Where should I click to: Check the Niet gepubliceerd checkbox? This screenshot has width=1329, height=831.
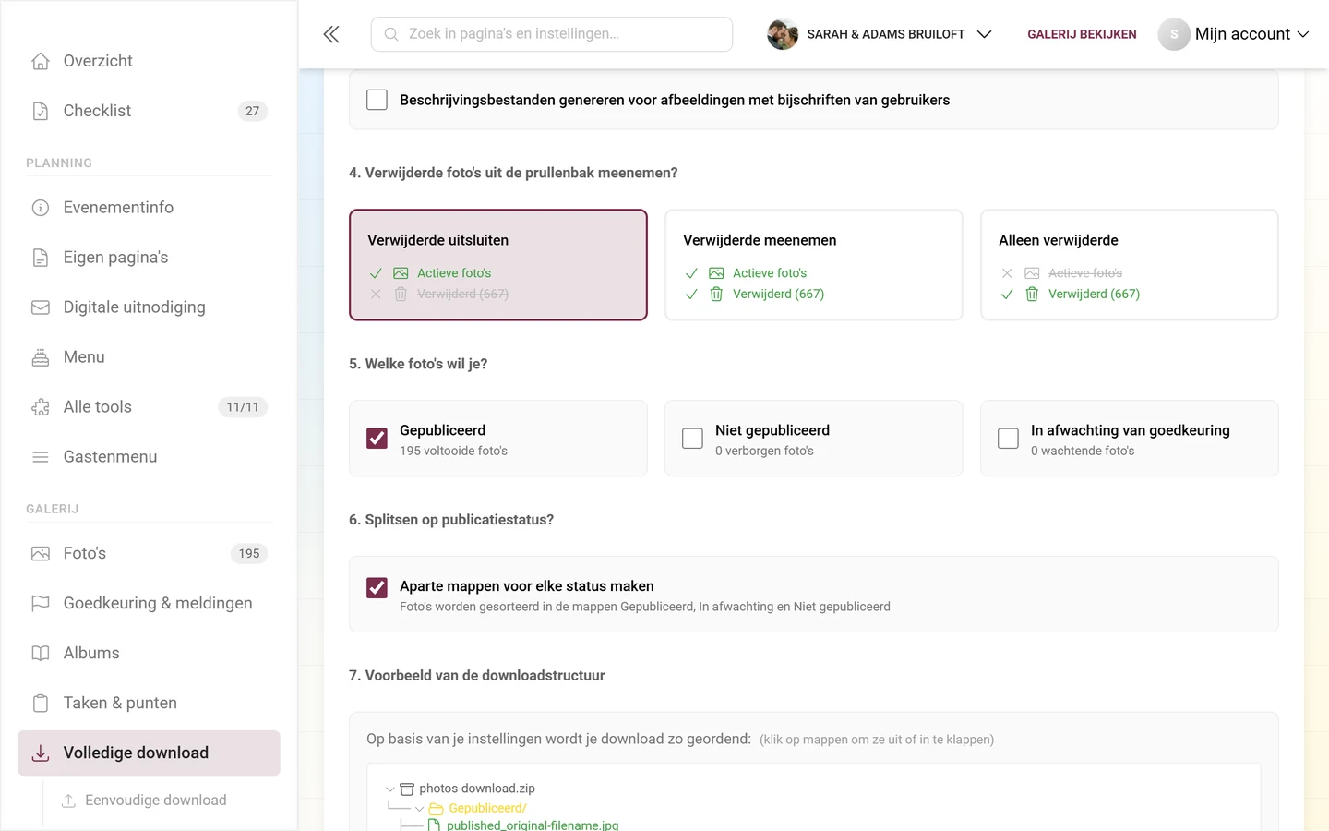pos(692,439)
